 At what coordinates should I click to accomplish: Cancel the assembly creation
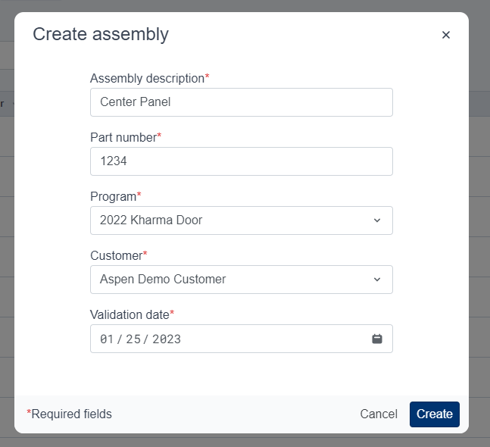point(379,414)
